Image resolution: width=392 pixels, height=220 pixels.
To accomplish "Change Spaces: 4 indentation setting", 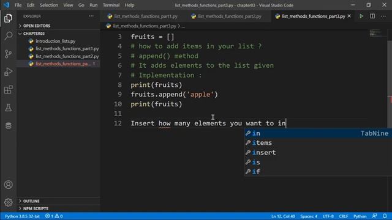I will tap(309, 216).
